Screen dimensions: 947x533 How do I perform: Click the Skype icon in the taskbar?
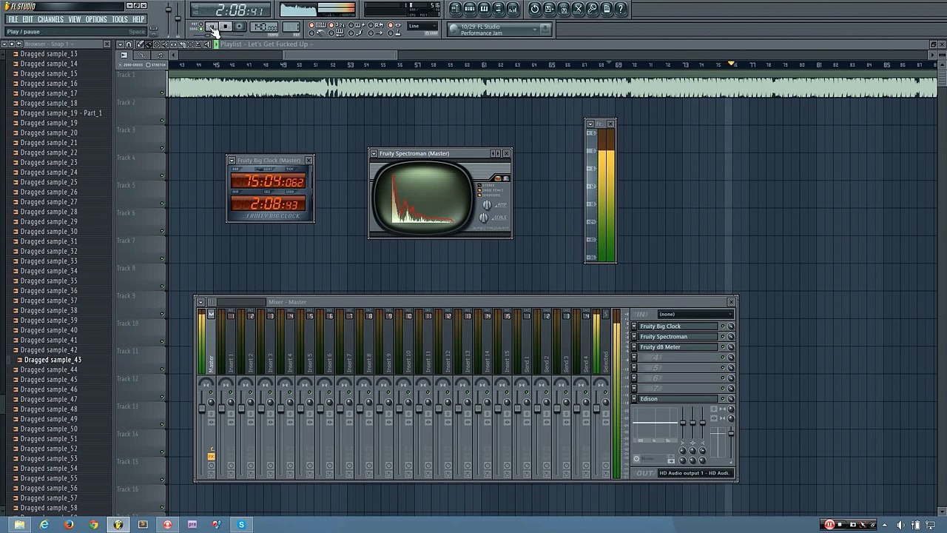coord(241,524)
